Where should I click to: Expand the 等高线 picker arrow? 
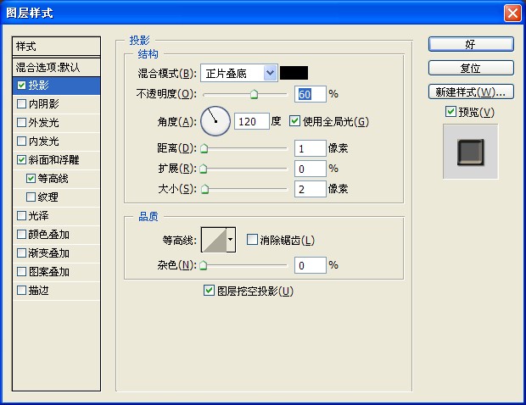pyautogui.click(x=231, y=241)
